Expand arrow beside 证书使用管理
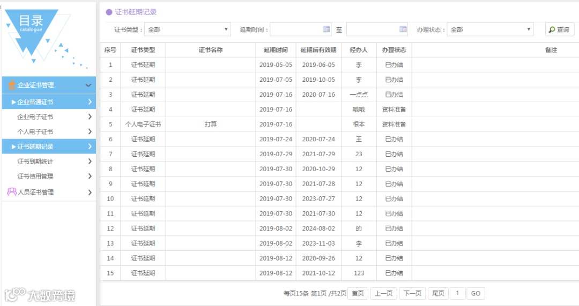The image size is (579, 306). pyautogui.click(x=90, y=176)
